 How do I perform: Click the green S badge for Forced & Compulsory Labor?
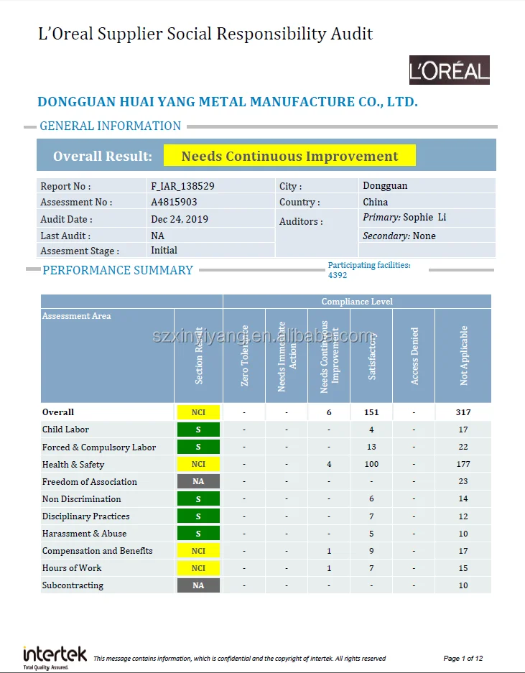[x=198, y=447]
